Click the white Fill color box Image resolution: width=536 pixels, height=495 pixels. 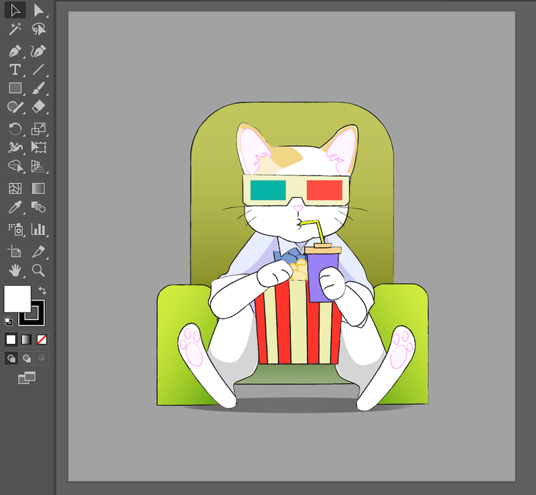tap(17, 298)
